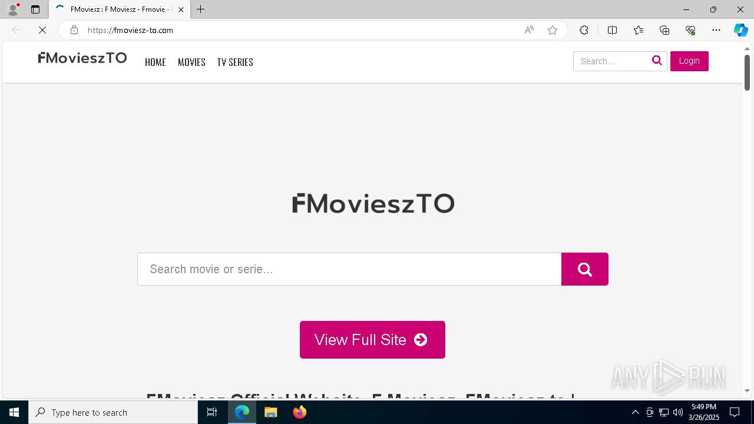Click the pink main search button
The height and width of the screenshot is (424, 754).
(585, 269)
